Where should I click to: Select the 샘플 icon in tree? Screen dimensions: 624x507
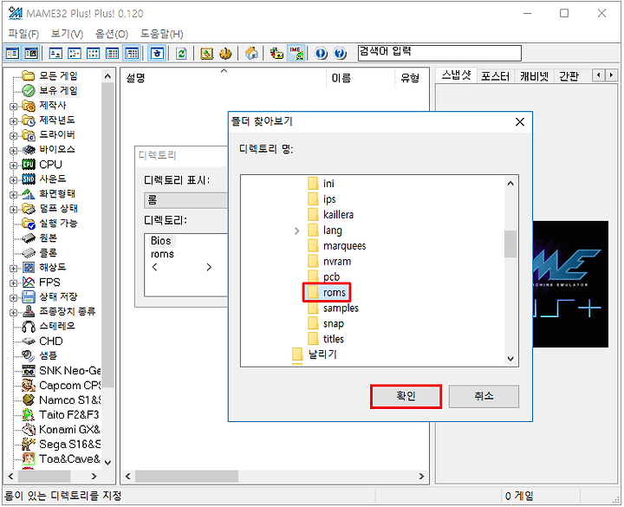(x=29, y=355)
